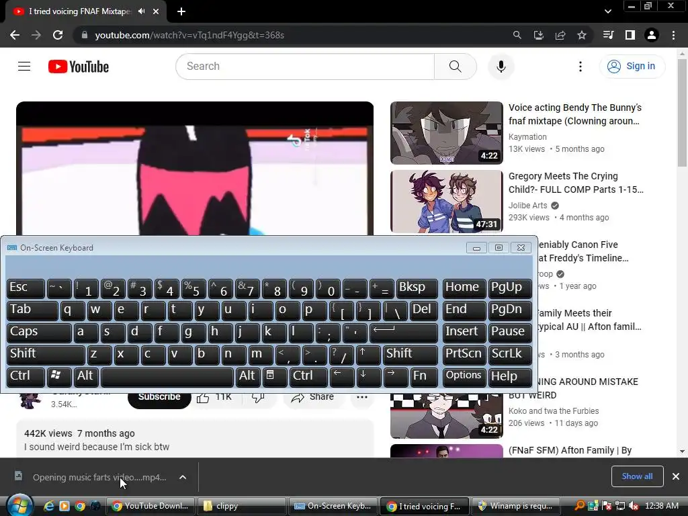Dislike the video with thumbs down
This screenshot has width=688, height=516.
pyautogui.click(x=258, y=397)
